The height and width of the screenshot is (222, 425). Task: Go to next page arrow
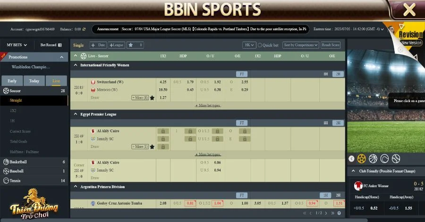click(x=326, y=213)
